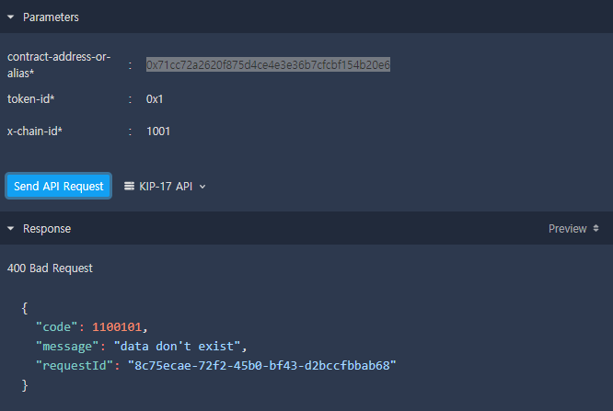This screenshot has width=613, height=411.
Task: Click the list icon beside KIP-17 API
Action: coord(130,186)
